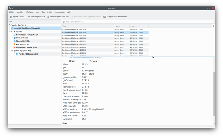Click the Linux.com feed icon
The image size is (223, 137).
click(x=15, y=38)
